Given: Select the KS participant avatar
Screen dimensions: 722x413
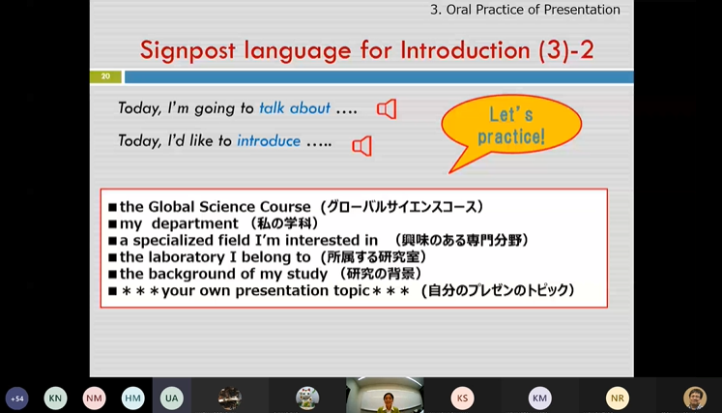Looking at the screenshot, I should [462, 398].
